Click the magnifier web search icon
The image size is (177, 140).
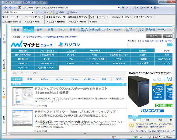coord(37,12)
